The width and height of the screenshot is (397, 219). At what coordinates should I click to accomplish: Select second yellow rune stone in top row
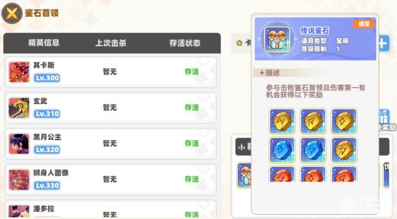(313, 121)
